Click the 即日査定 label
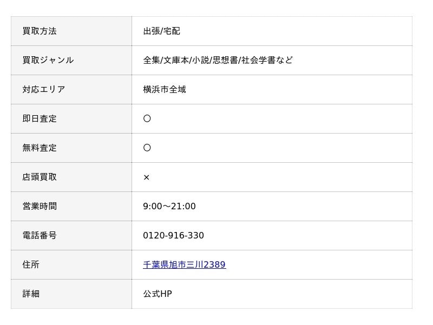 point(40,118)
